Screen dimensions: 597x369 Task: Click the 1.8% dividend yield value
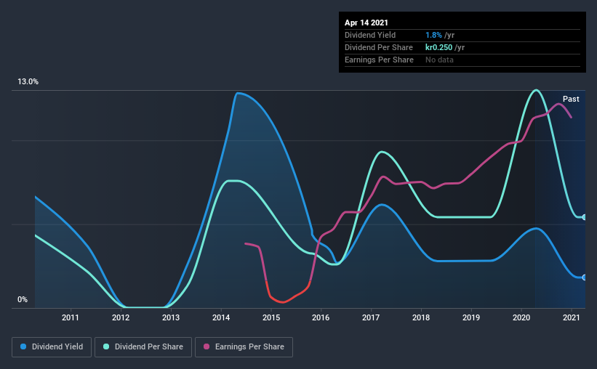pos(433,35)
